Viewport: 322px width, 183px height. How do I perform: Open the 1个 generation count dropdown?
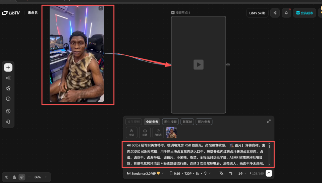click(242, 174)
